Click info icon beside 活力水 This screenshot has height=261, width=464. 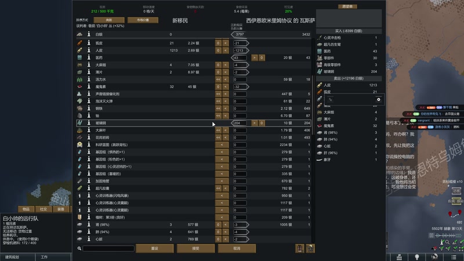tap(89, 79)
